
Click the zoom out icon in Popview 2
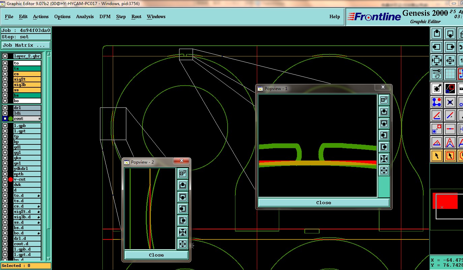coord(182,243)
